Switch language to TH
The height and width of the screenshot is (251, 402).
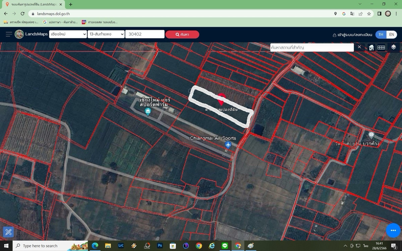[381, 34]
